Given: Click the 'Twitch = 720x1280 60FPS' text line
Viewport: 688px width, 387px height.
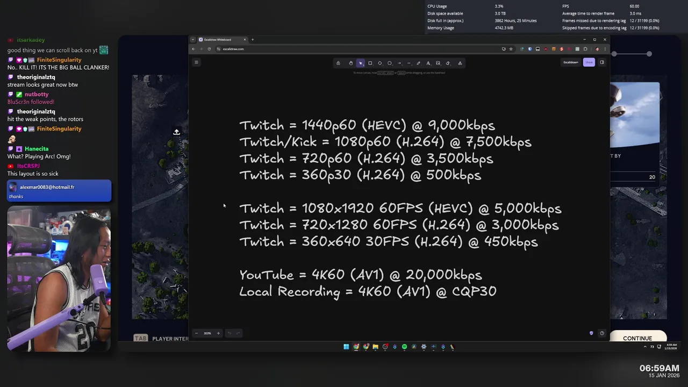Looking at the screenshot, I should [399, 225].
